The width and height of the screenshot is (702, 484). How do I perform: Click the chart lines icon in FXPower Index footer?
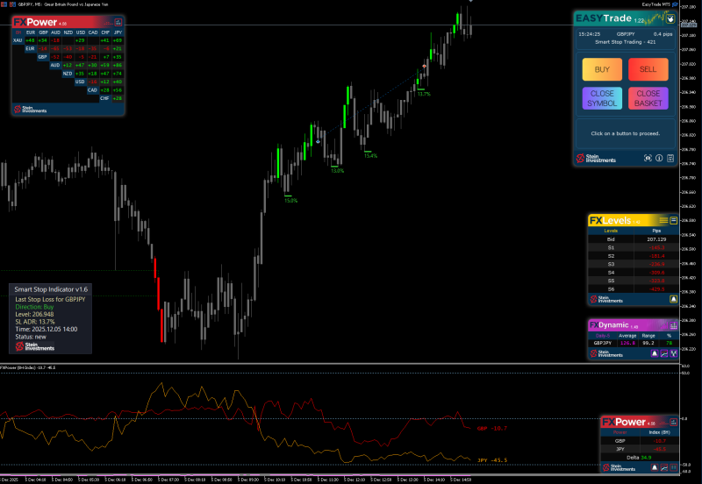(664, 467)
